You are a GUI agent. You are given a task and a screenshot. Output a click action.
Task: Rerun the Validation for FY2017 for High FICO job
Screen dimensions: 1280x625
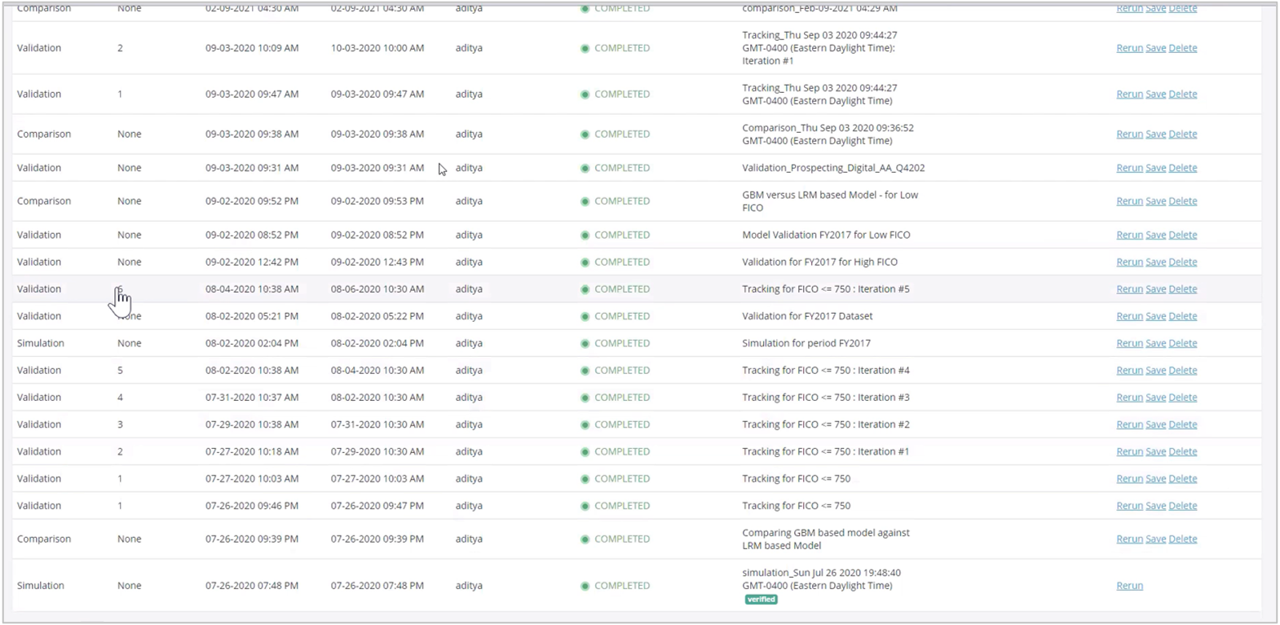1129,262
